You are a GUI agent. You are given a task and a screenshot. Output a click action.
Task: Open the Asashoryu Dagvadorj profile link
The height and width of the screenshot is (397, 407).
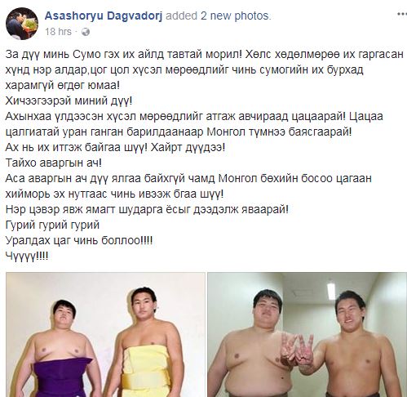pos(104,16)
